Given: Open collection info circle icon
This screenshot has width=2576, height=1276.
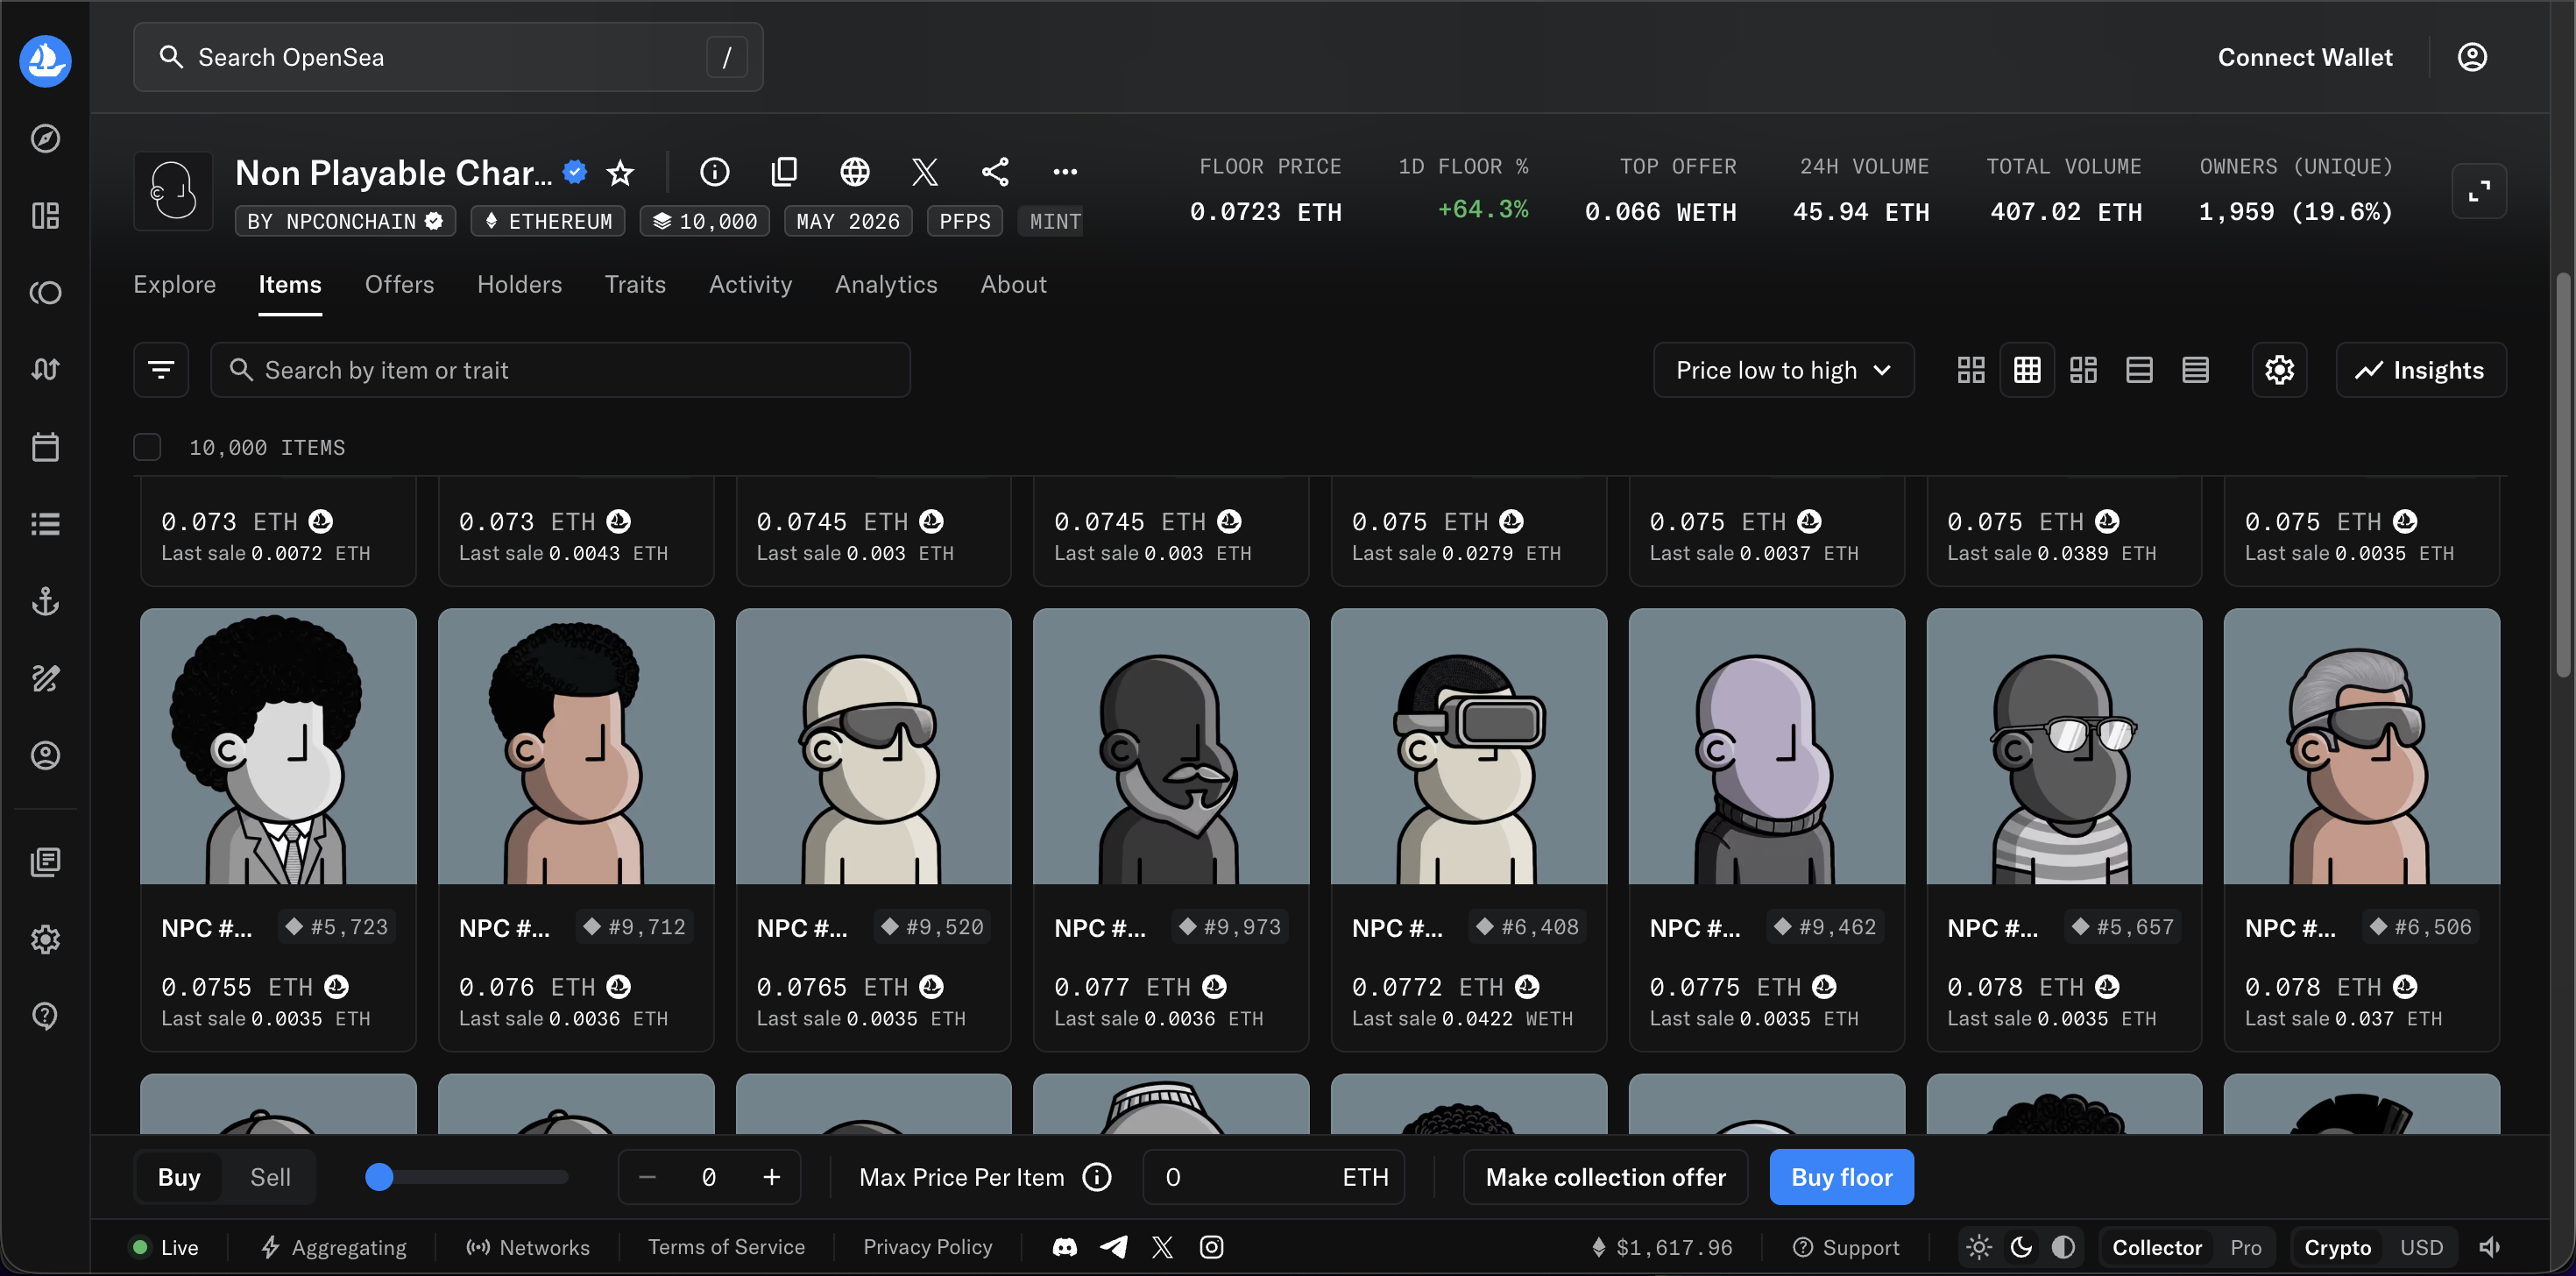Looking at the screenshot, I should tap(714, 172).
